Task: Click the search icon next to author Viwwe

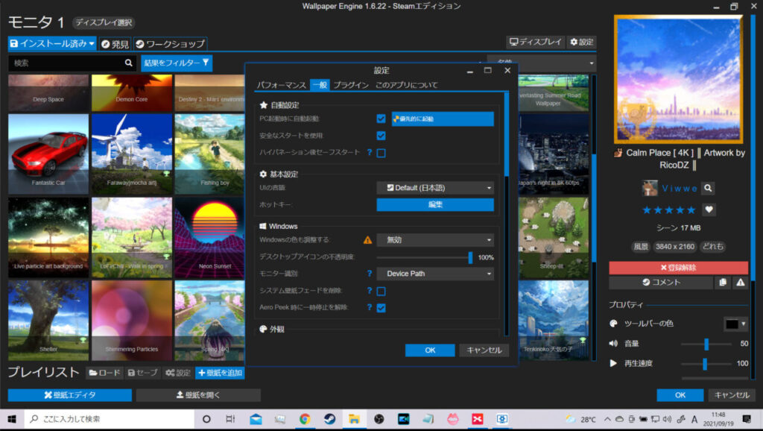Action: [709, 188]
